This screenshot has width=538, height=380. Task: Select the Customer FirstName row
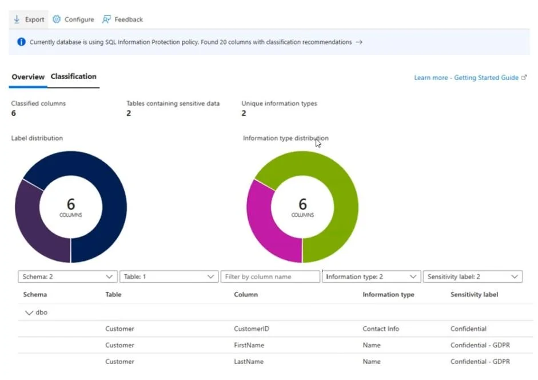tap(276, 345)
